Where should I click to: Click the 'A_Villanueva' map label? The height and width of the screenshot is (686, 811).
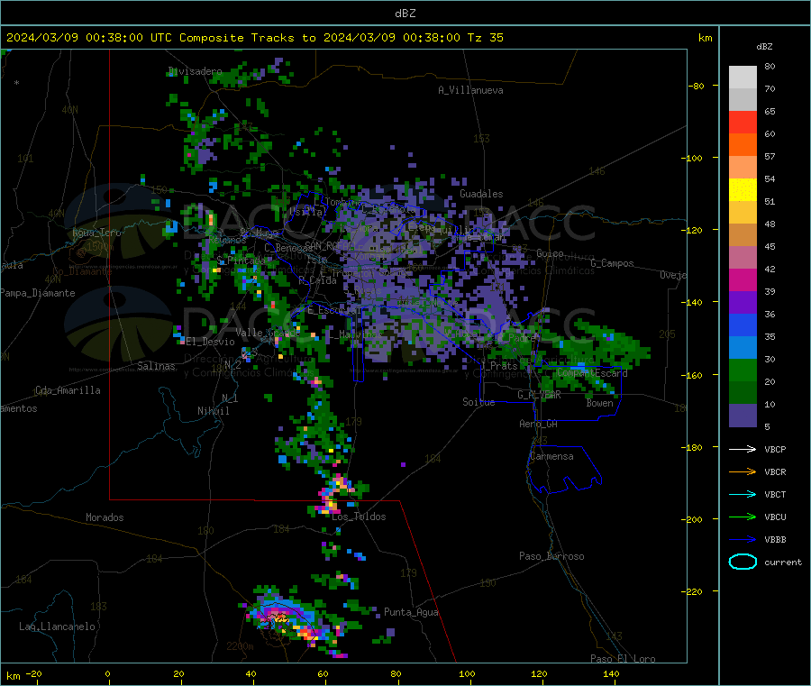(x=470, y=90)
